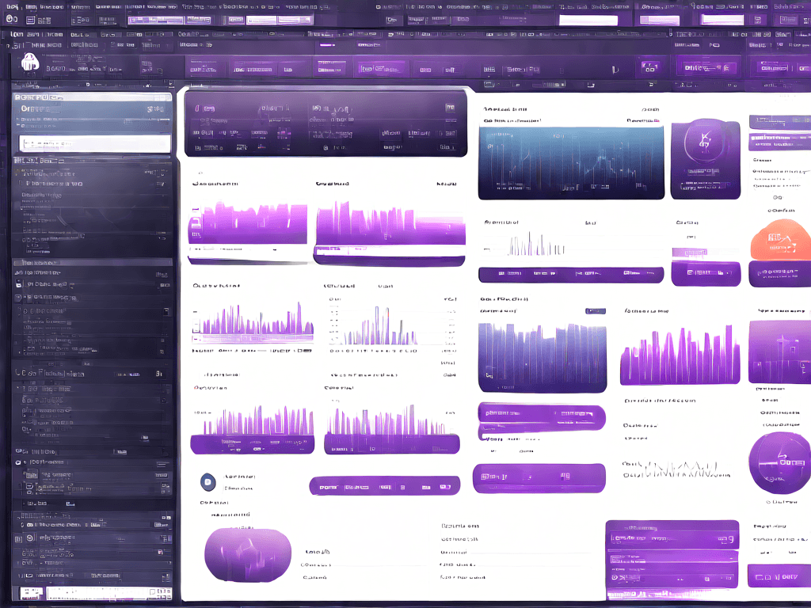The width and height of the screenshot is (811, 608).
Task: Open the purple oval image thumbnail
Action: [x=248, y=555]
